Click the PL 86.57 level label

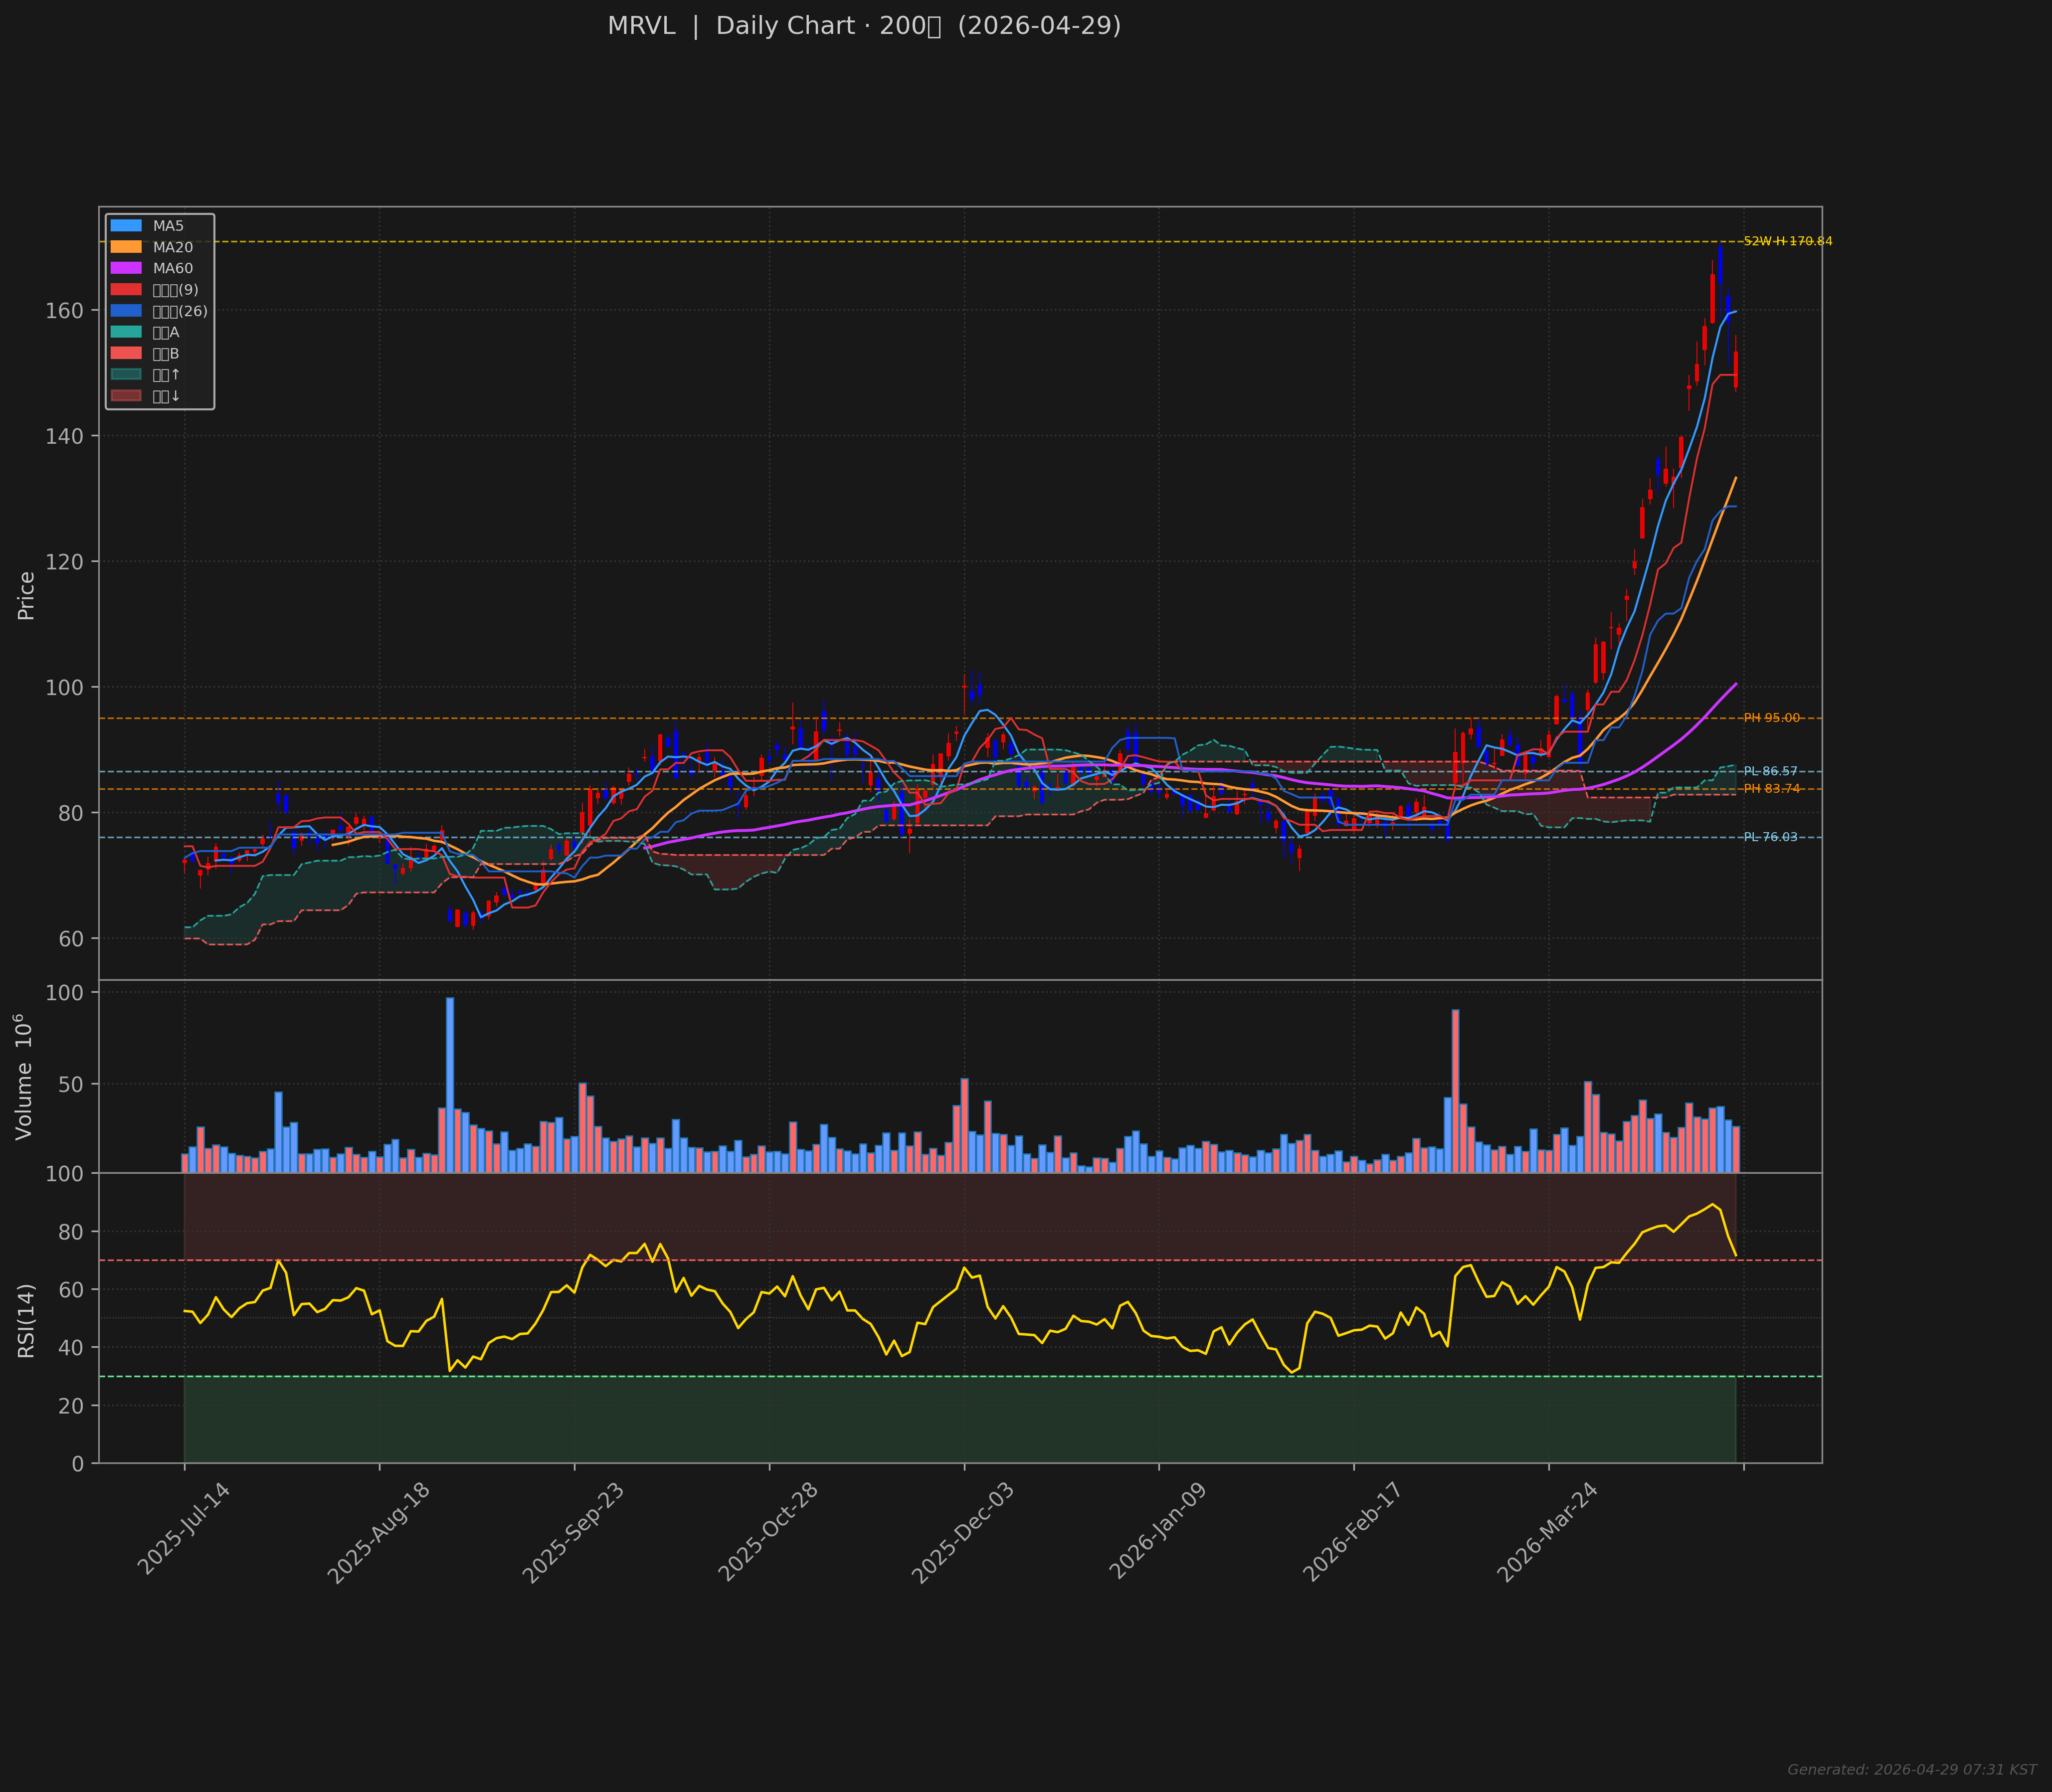(x=1770, y=772)
